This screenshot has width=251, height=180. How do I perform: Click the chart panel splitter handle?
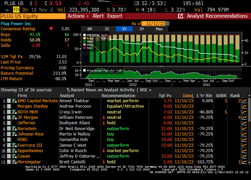(161, 66)
